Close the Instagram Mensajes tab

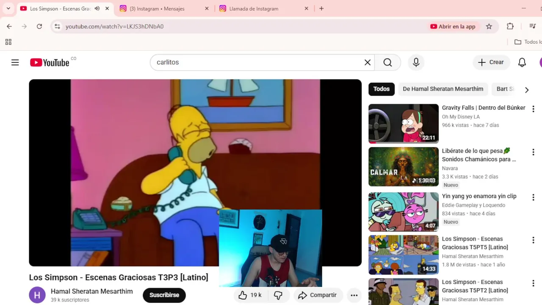pyautogui.click(x=207, y=8)
